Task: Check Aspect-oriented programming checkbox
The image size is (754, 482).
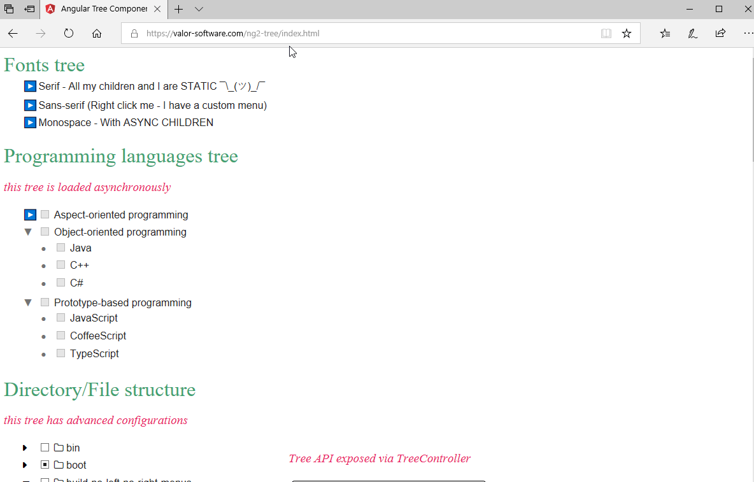Action: 45,214
